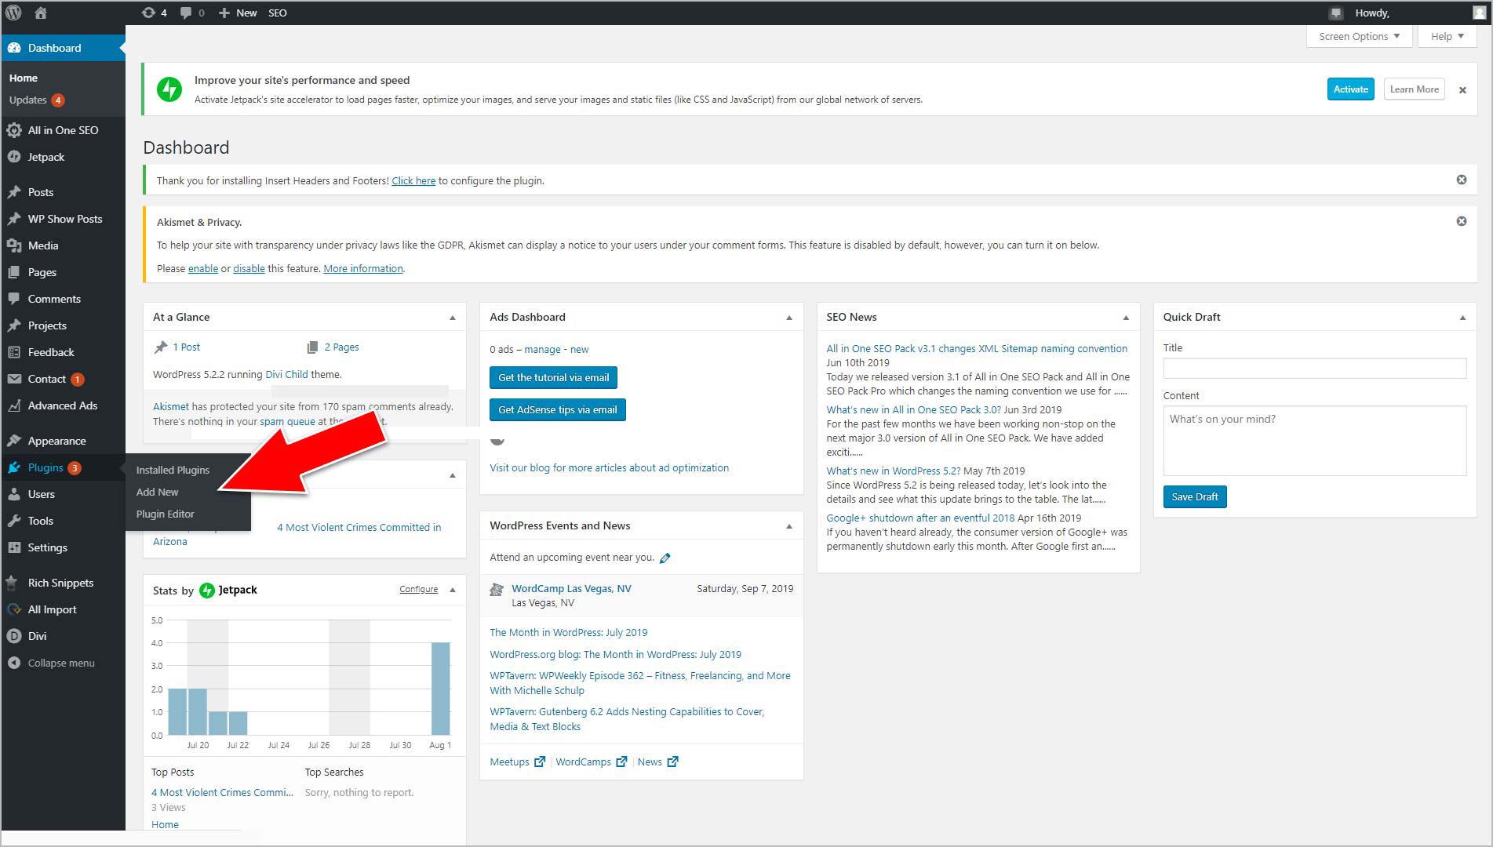The image size is (1493, 847).
Task: Open the SEO menu in admin bar
Action: 278,13
